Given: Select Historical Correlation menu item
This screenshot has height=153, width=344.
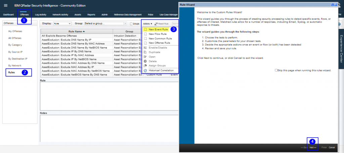Looking at the screenshot, I should pos(161,70).
